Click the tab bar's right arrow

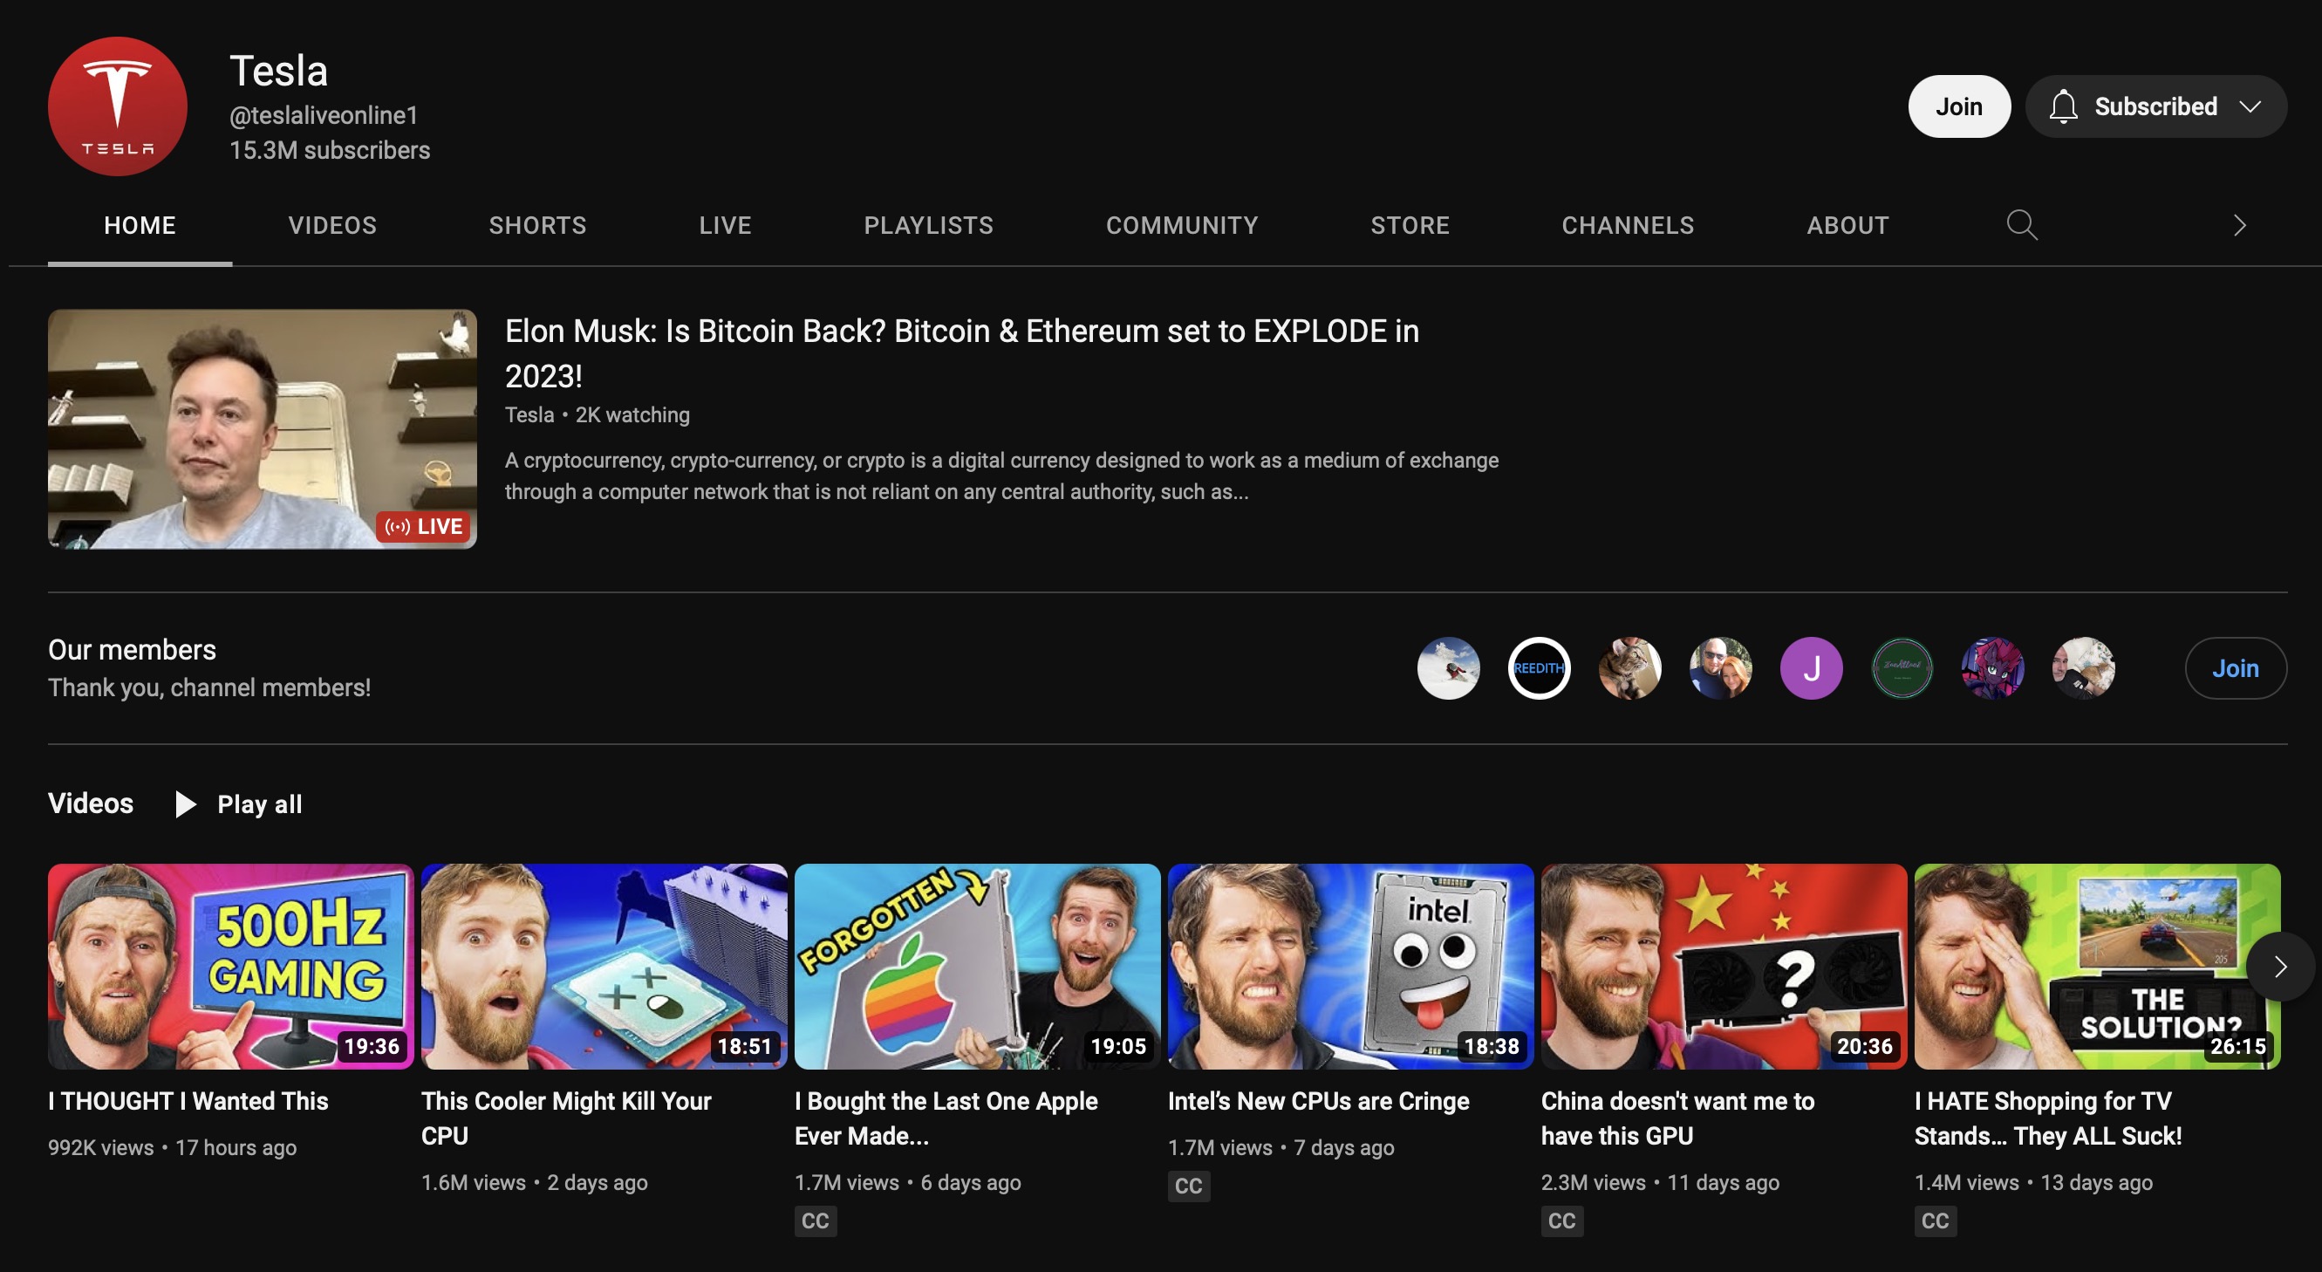coord(2239,224)
